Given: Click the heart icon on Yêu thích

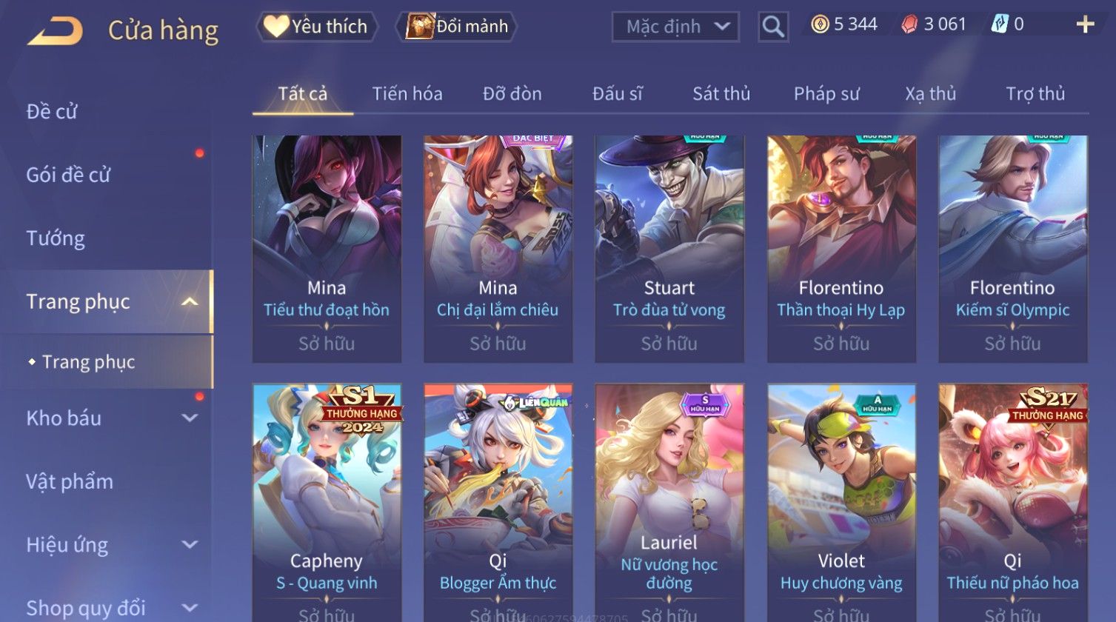Looking at the screenshot, I should [276, 26].
